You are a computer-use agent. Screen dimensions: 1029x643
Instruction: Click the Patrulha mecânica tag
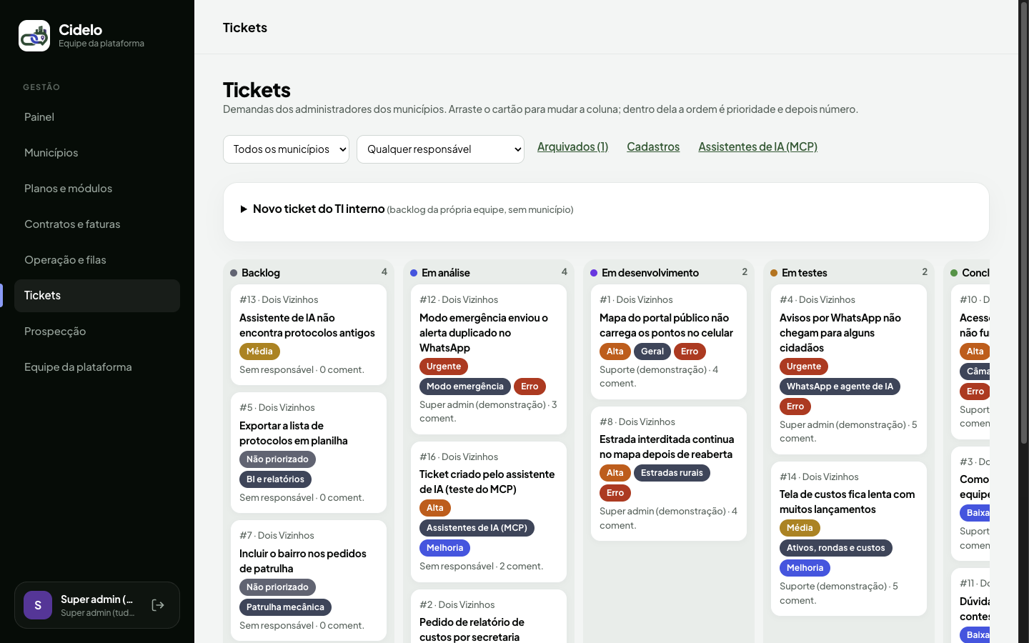285,607
